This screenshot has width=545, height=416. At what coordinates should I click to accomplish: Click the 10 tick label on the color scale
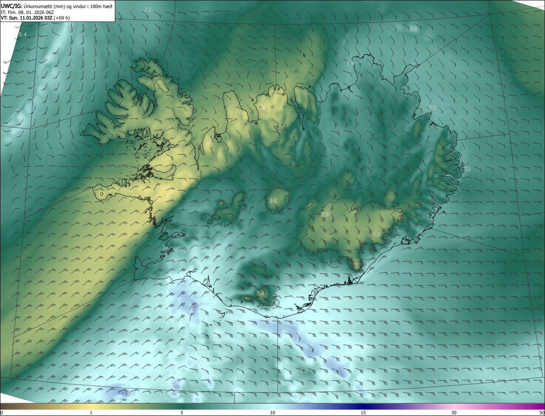point(272,413)
